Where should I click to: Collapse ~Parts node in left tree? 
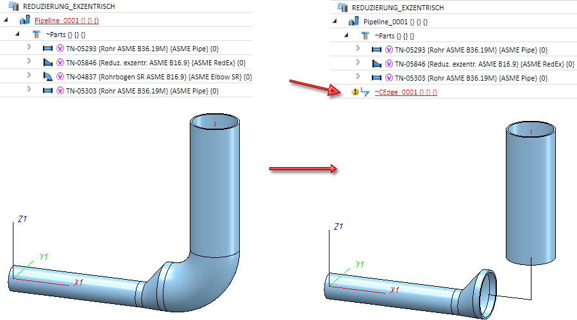17,34
